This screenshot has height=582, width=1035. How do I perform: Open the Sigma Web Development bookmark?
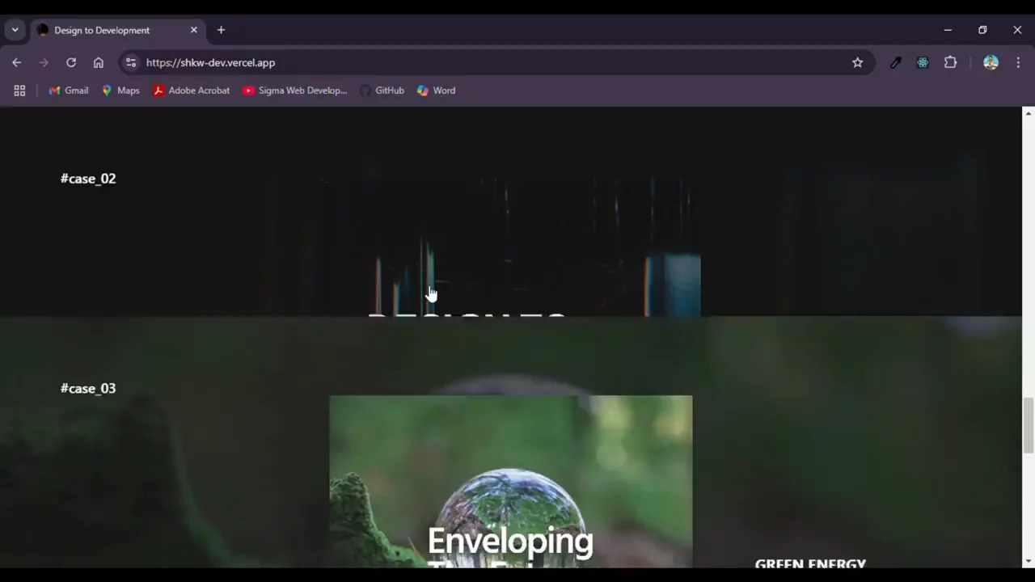click(295, 91)
